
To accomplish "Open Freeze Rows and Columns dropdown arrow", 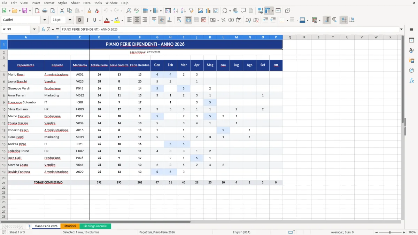I will (272, 11).
